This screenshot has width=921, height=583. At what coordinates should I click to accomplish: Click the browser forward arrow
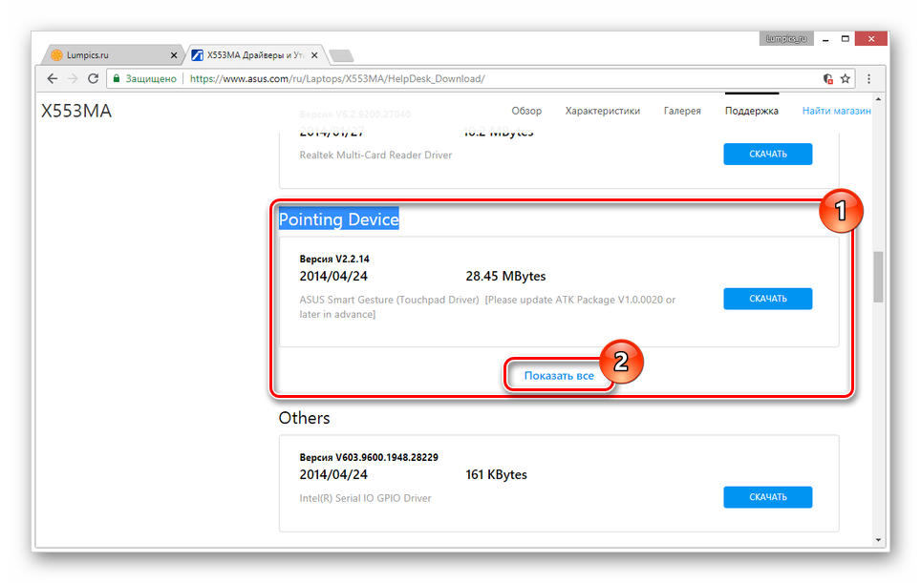tap(72, 78)
